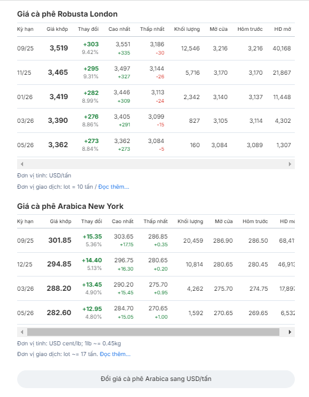
Task: Click Arabica low value 275.70 in Thấp nhất column
Action: tap(158, 285)
